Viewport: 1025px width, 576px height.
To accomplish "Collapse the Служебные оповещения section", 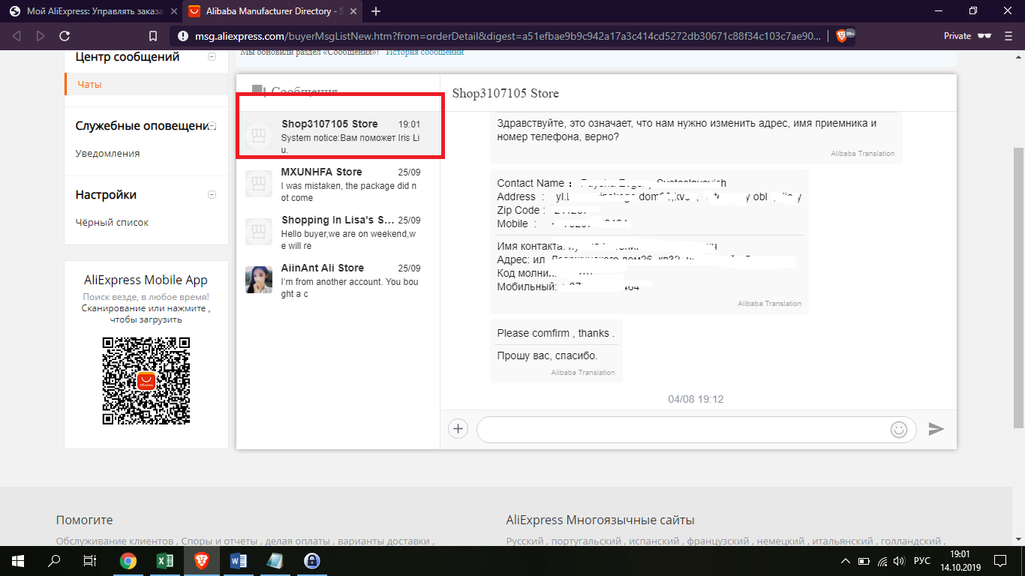I will (x=212, y=126).
